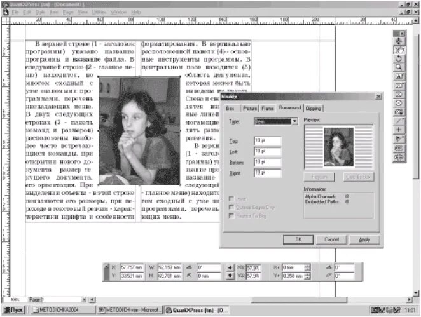Click the Top runaround field

(x=268, y=140)
